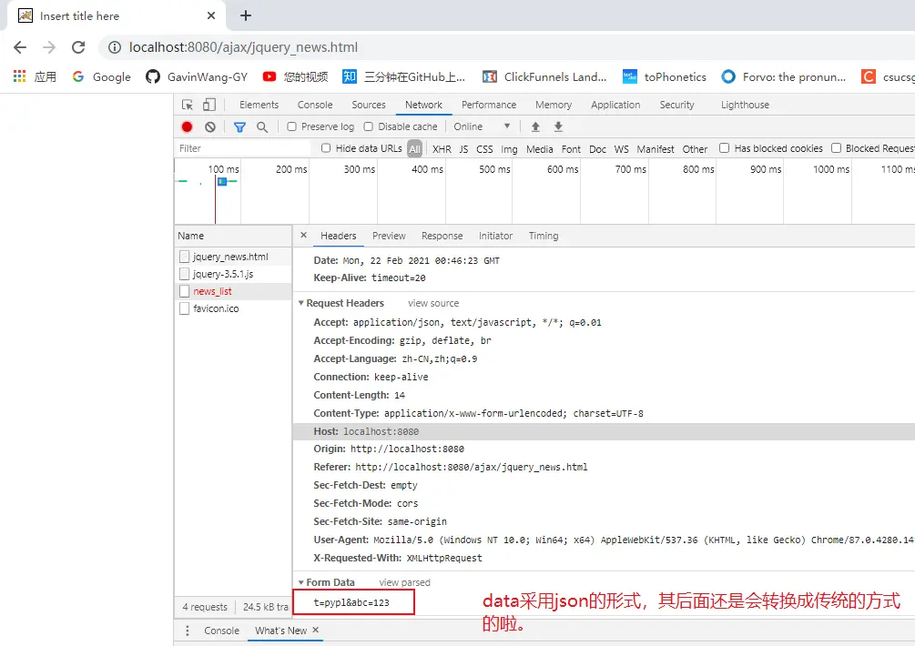Click view parsed link in Form Data

tap(404, 583)
